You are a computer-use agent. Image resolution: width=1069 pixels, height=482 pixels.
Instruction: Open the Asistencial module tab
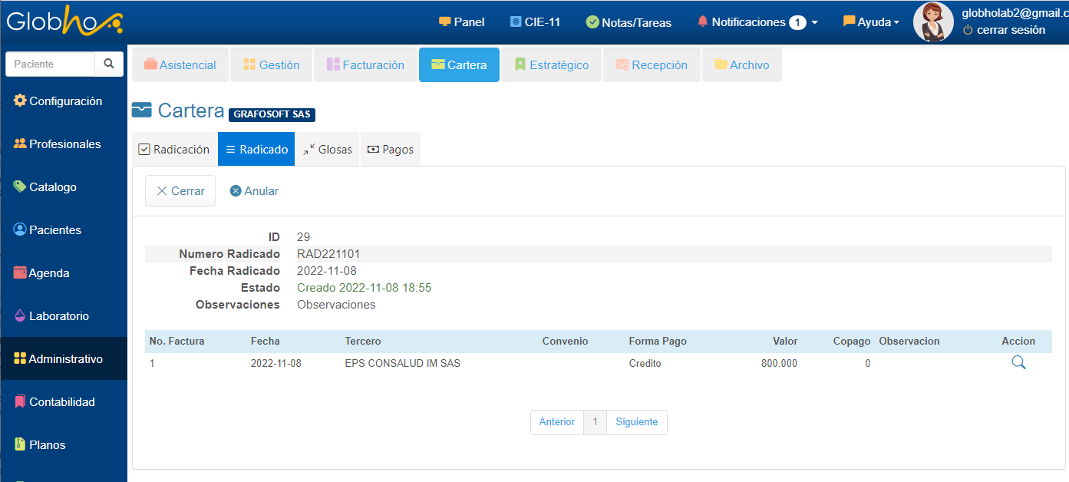point(180,65)
